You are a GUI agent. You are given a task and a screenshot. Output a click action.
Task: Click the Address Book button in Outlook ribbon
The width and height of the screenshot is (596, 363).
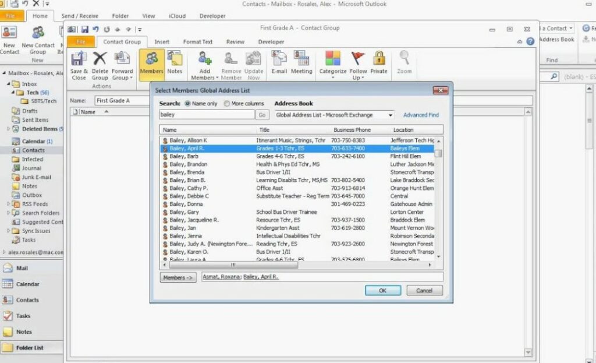coord(556,40)
